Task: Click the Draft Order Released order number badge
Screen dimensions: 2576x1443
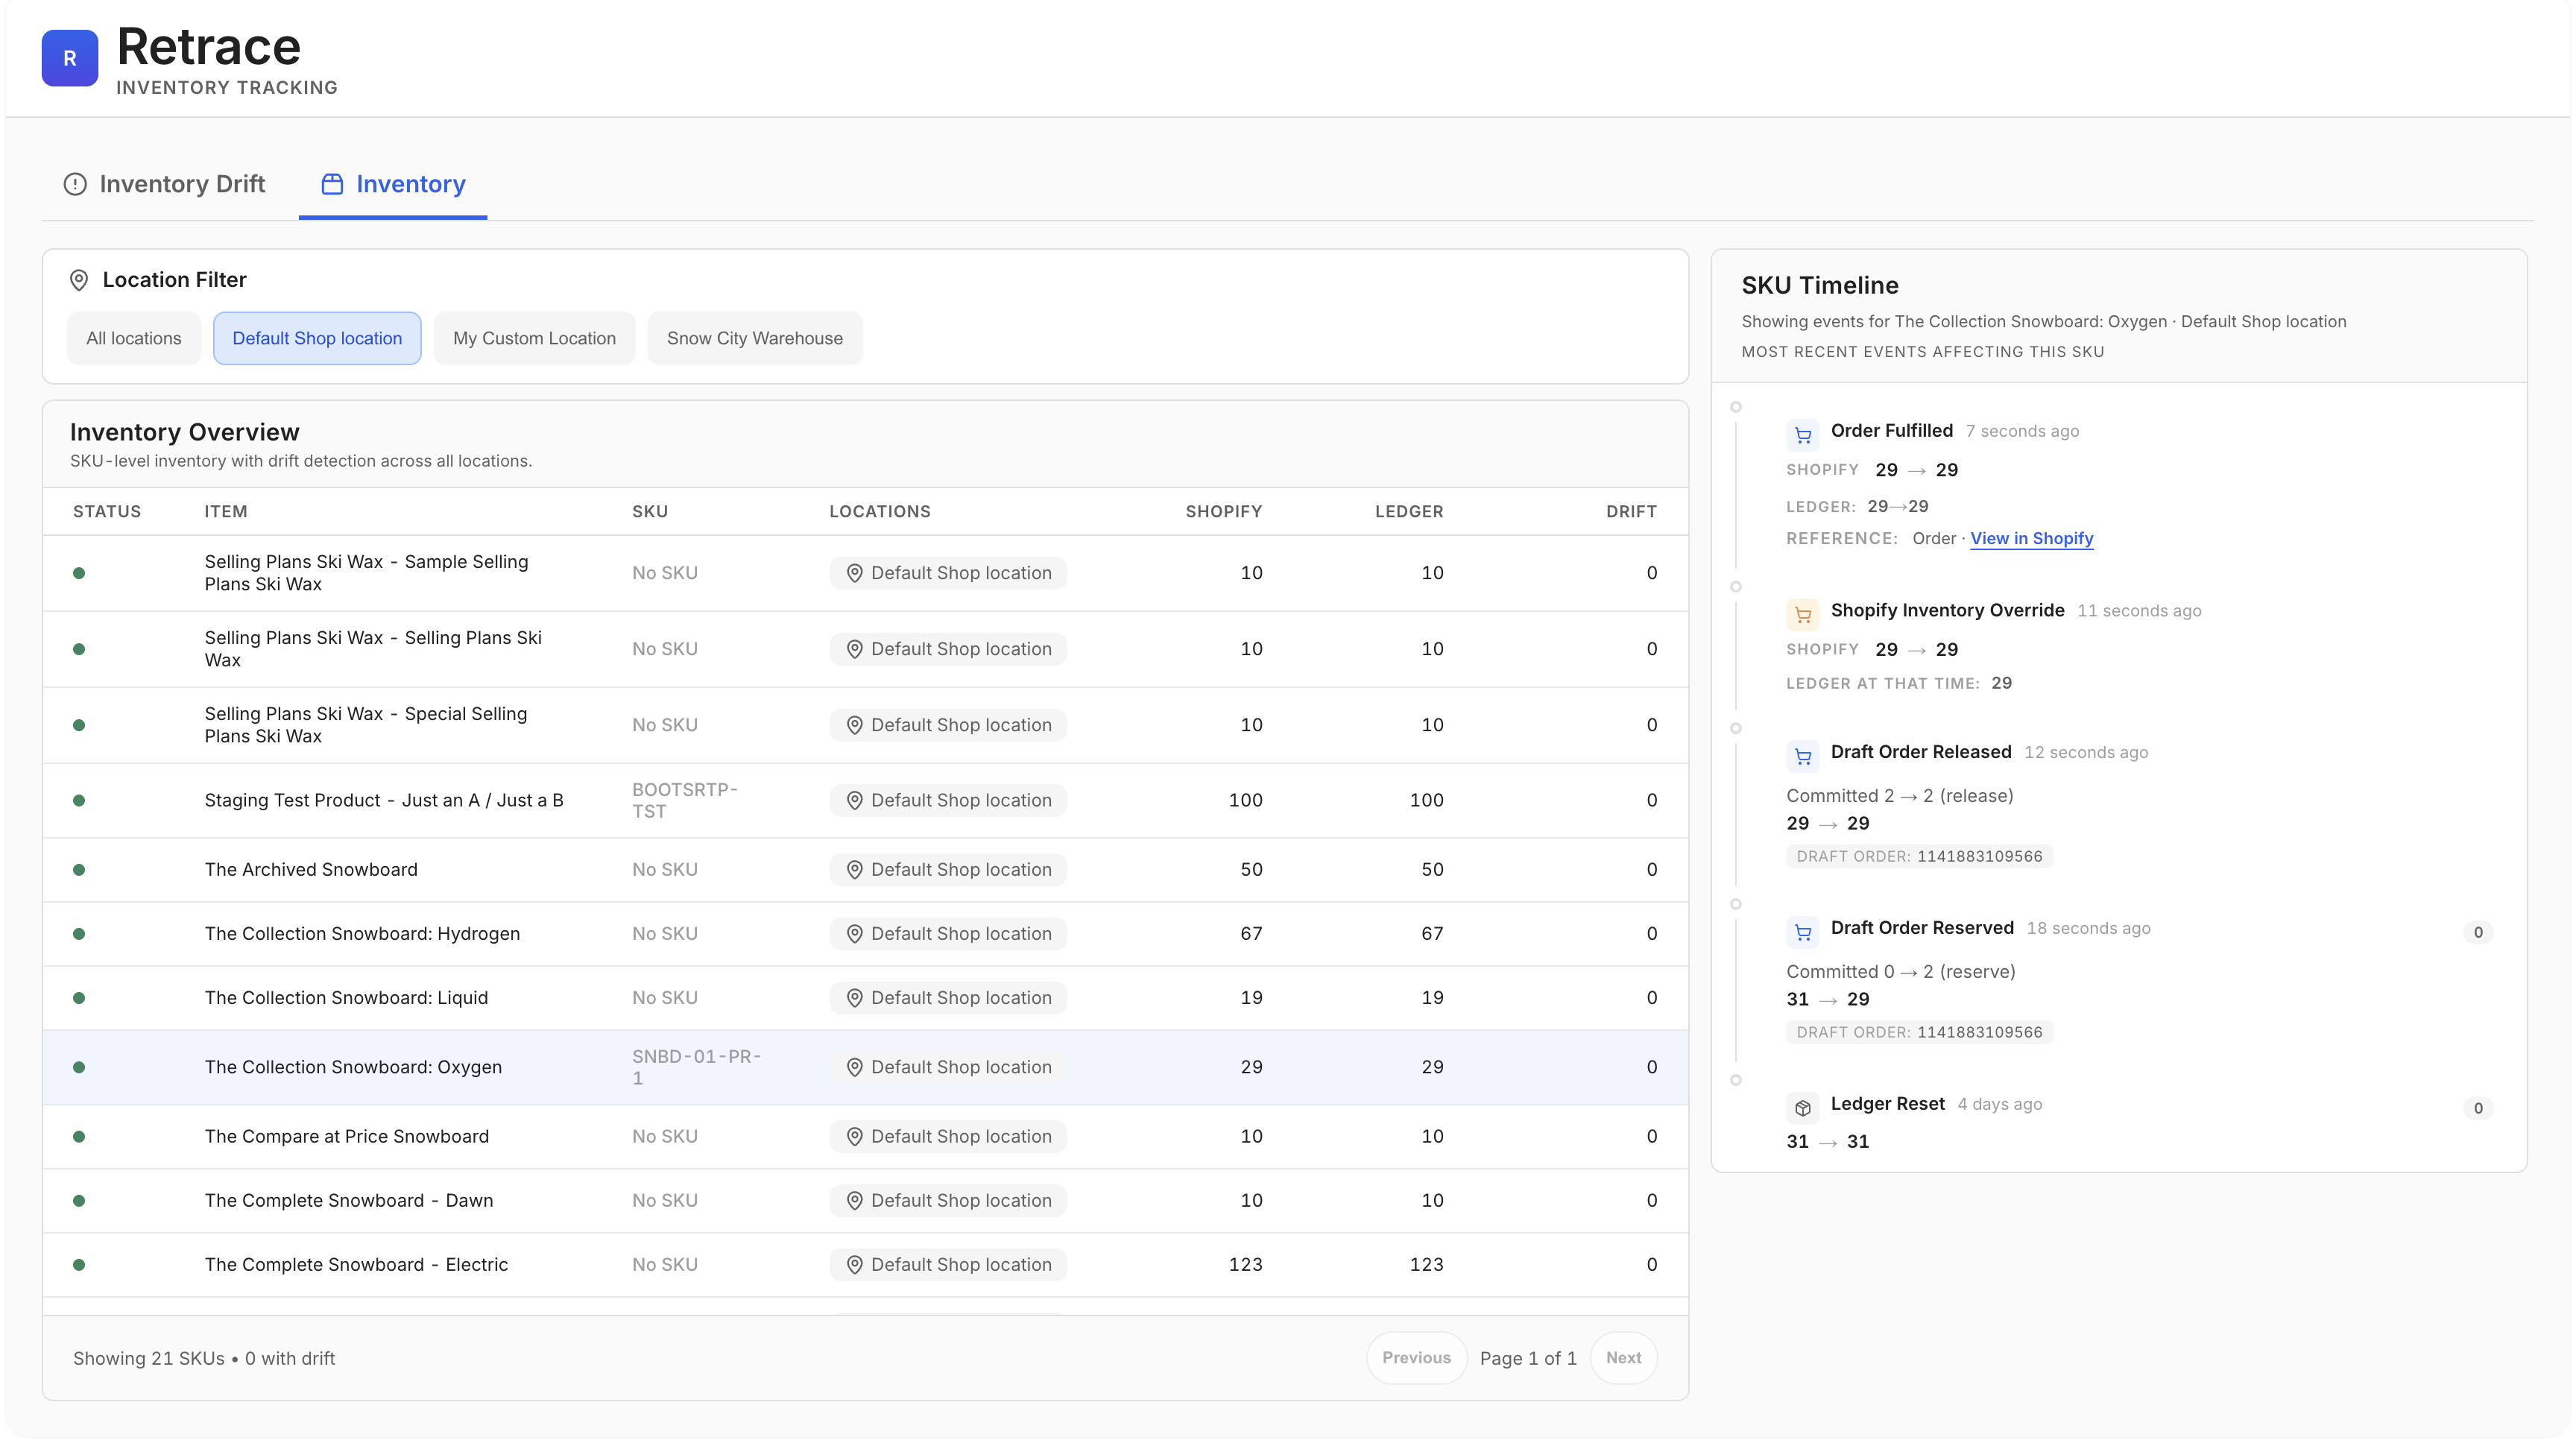Action: pos(1919,856)
